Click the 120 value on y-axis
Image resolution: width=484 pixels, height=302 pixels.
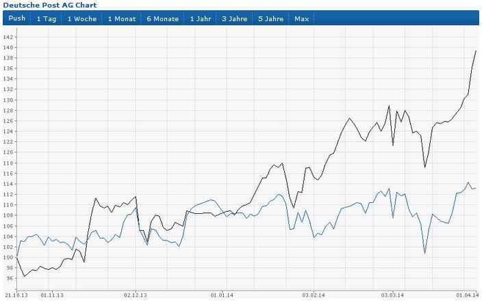point(8,152)
